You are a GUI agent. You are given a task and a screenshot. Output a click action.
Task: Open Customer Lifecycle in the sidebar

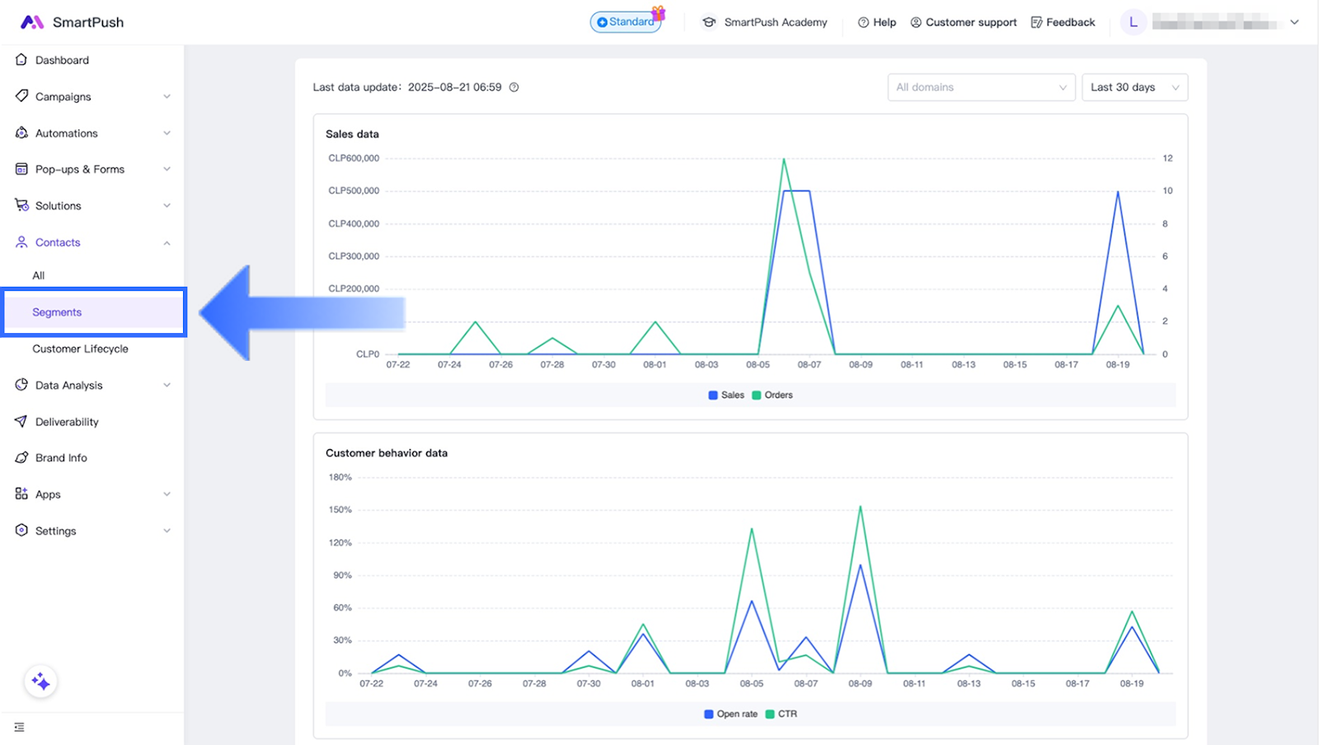80,349
